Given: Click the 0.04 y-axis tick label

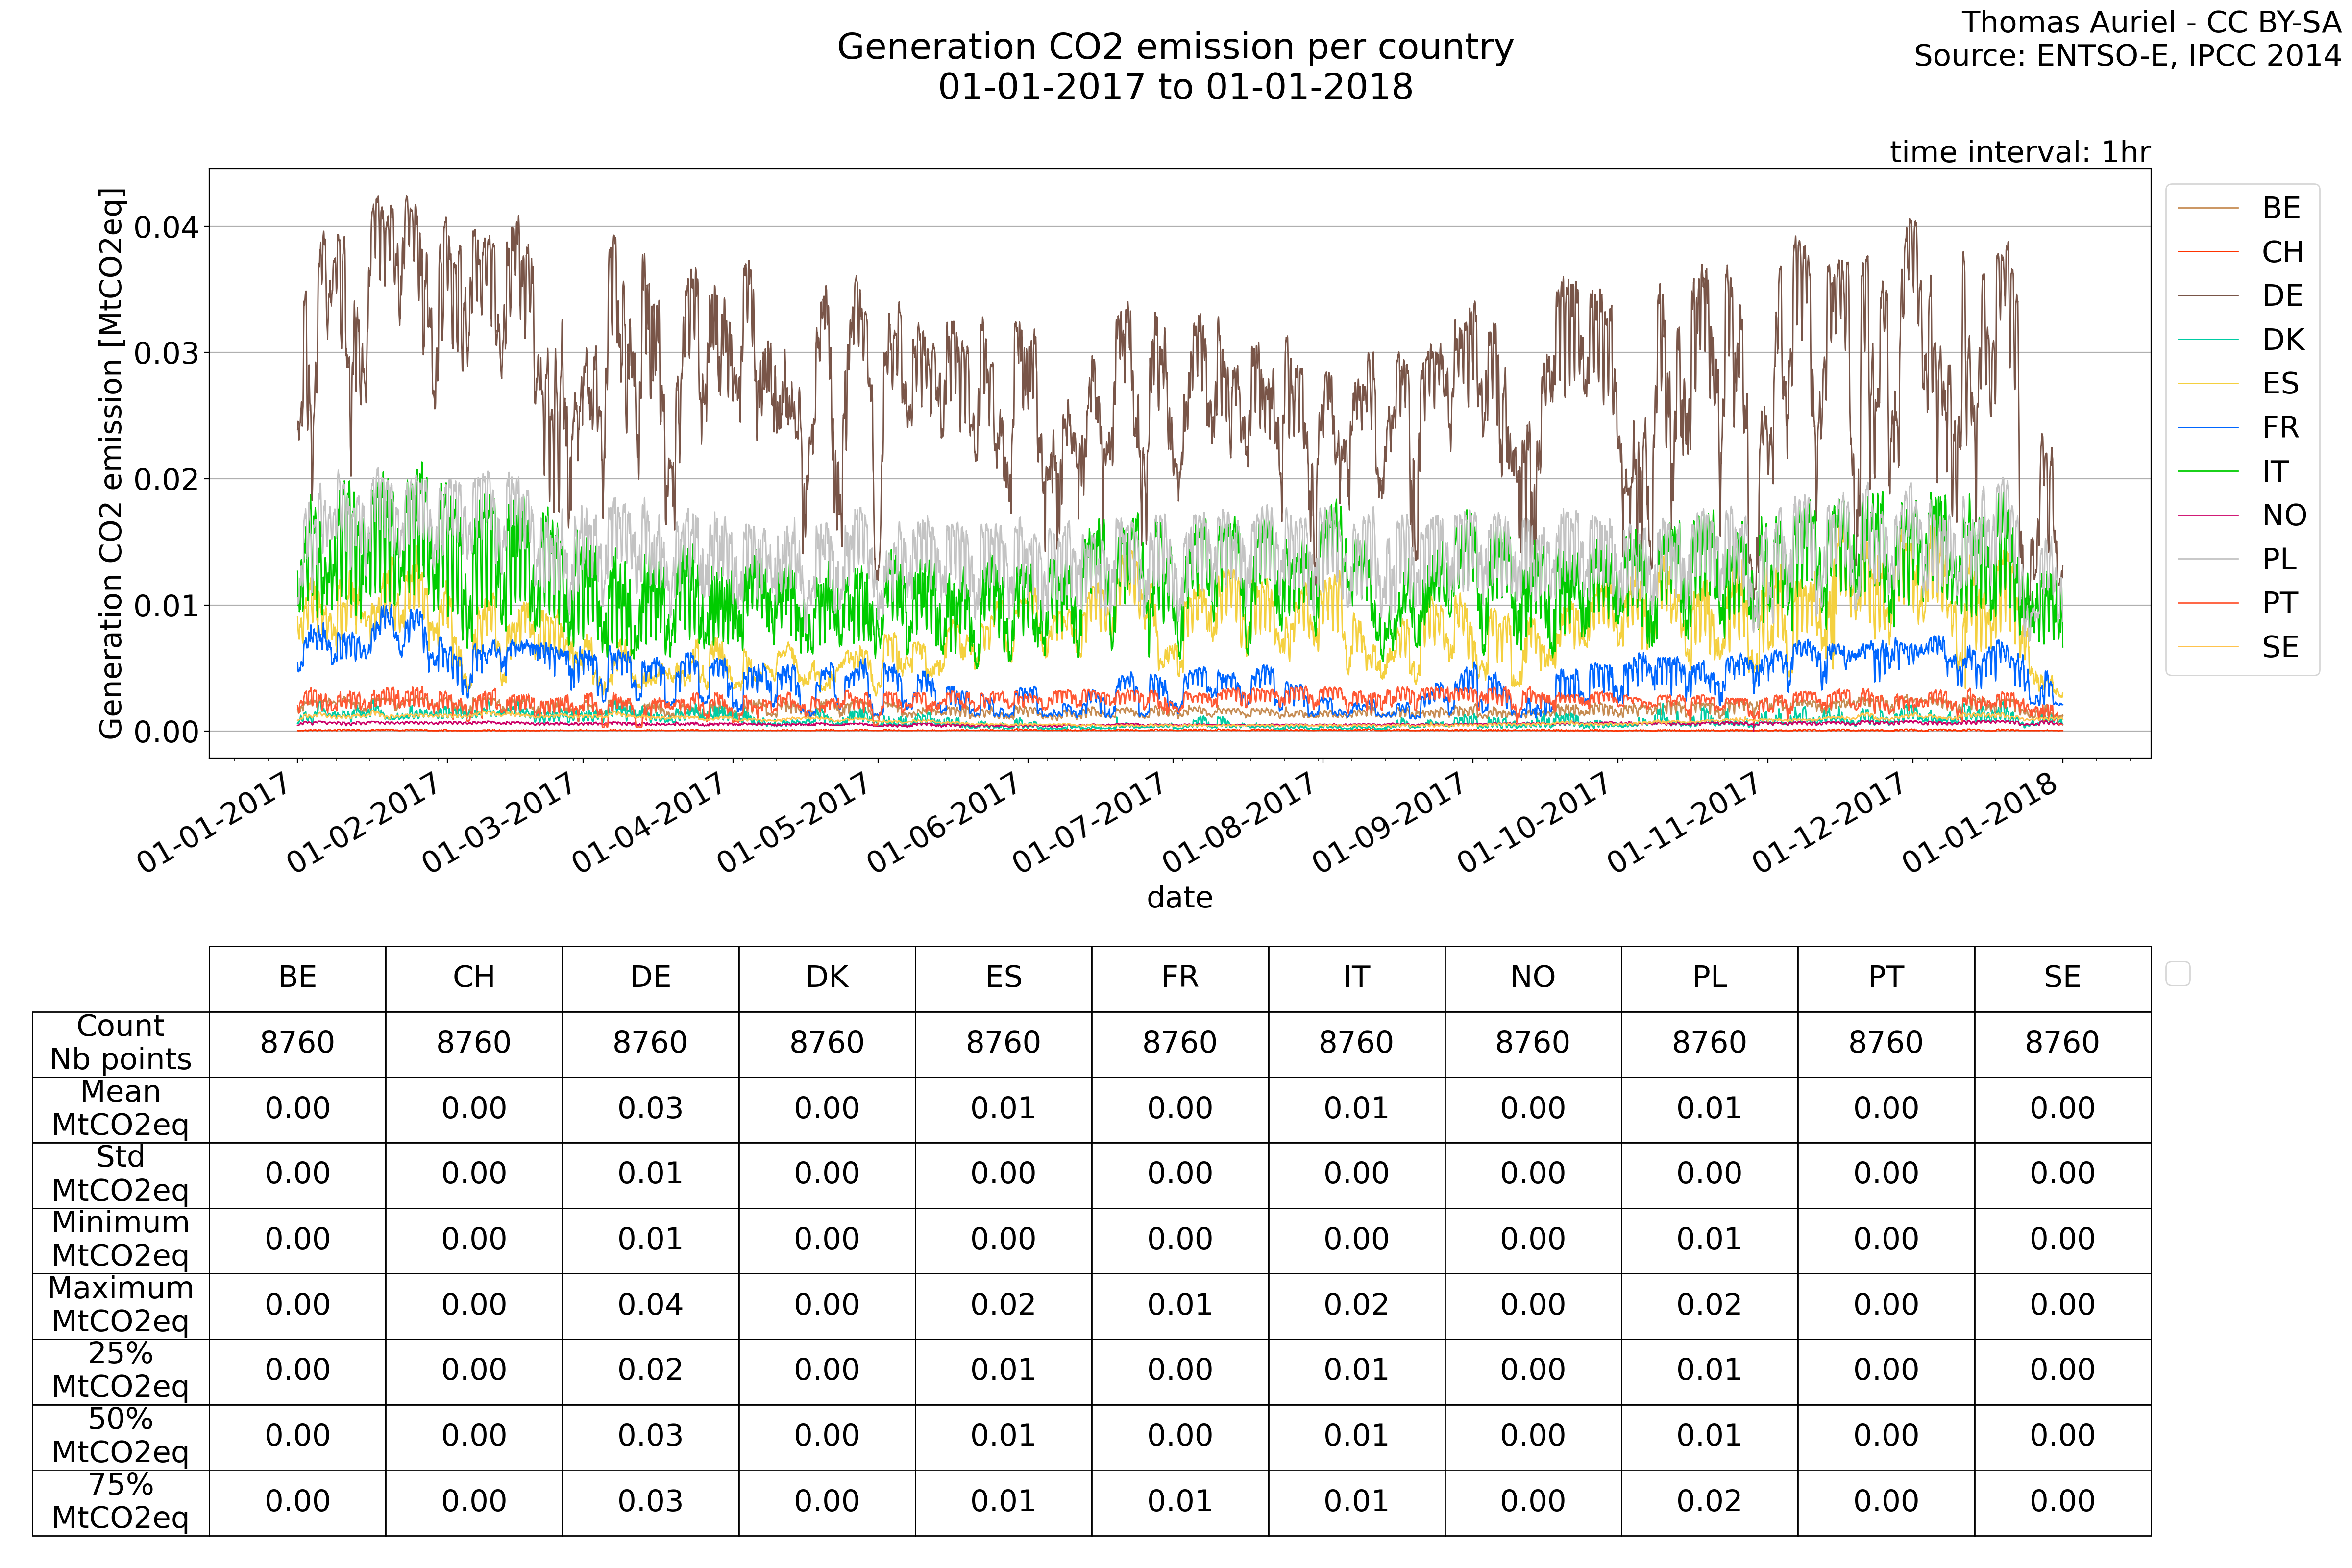Looking at the screenshot, I should coord(166,227).
